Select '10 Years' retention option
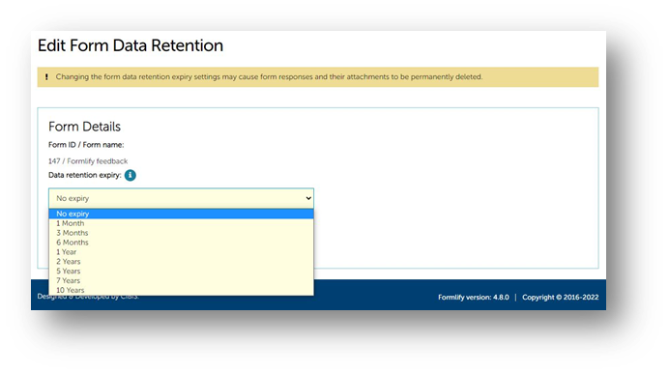669x373 pixels. tap(182, 290)
